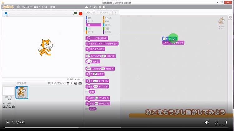Click the すべての音を止める block
The height and width of the screenshot is (131, 234).
[95, 49]
